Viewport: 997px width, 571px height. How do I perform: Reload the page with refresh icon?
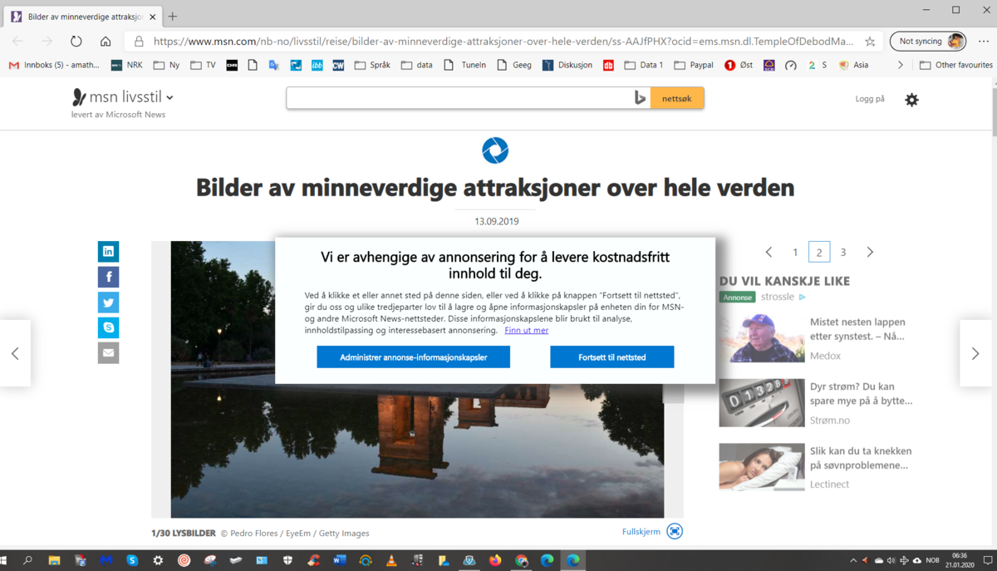tap(76, 41)
